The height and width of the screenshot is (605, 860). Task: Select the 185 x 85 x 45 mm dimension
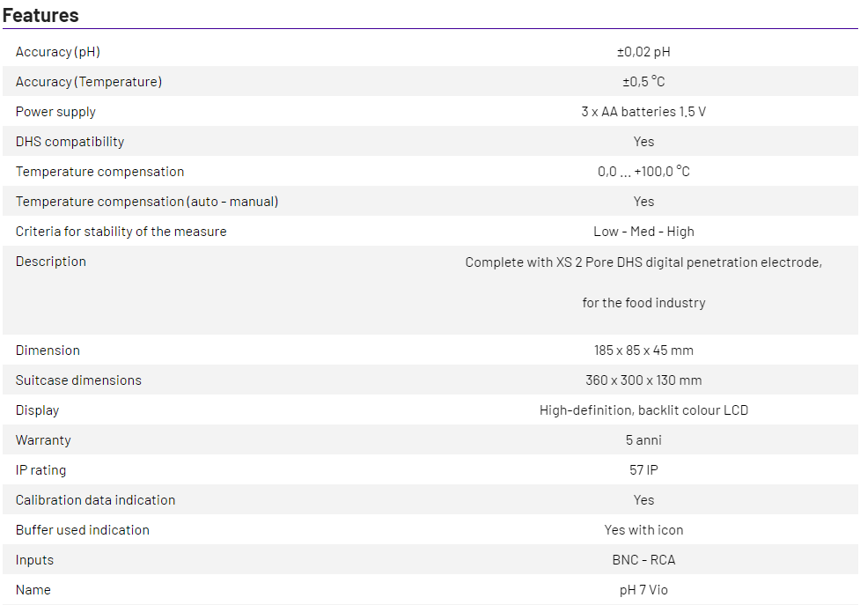point(643,350)
